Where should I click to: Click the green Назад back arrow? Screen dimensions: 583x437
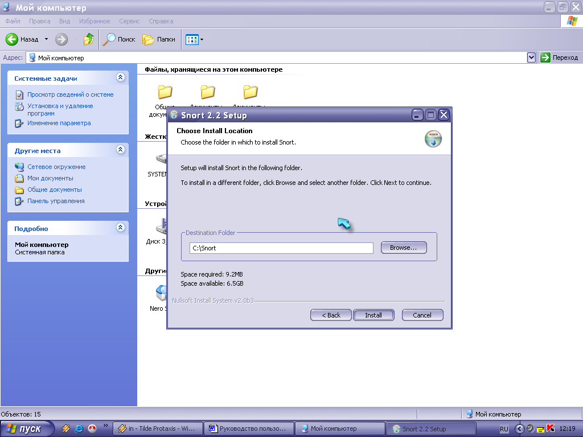pyautogui.click(x=12, y=39)
